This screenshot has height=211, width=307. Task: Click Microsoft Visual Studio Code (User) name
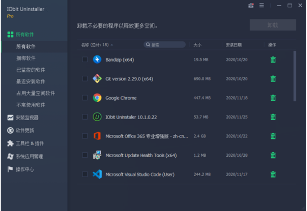click(x=140, y=175)
